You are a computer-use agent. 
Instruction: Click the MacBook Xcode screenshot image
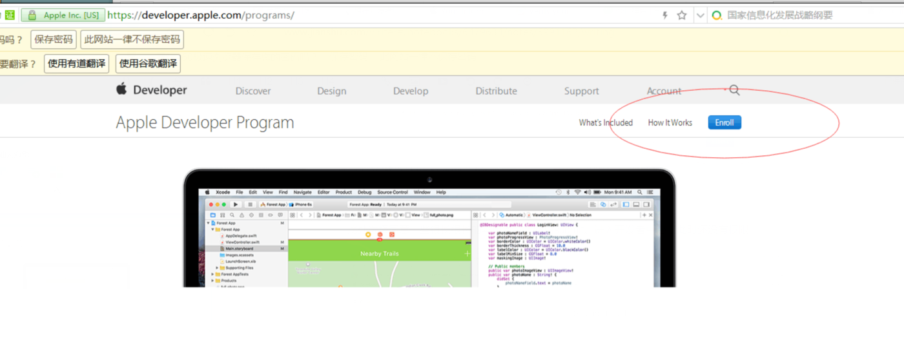point(429,228)
